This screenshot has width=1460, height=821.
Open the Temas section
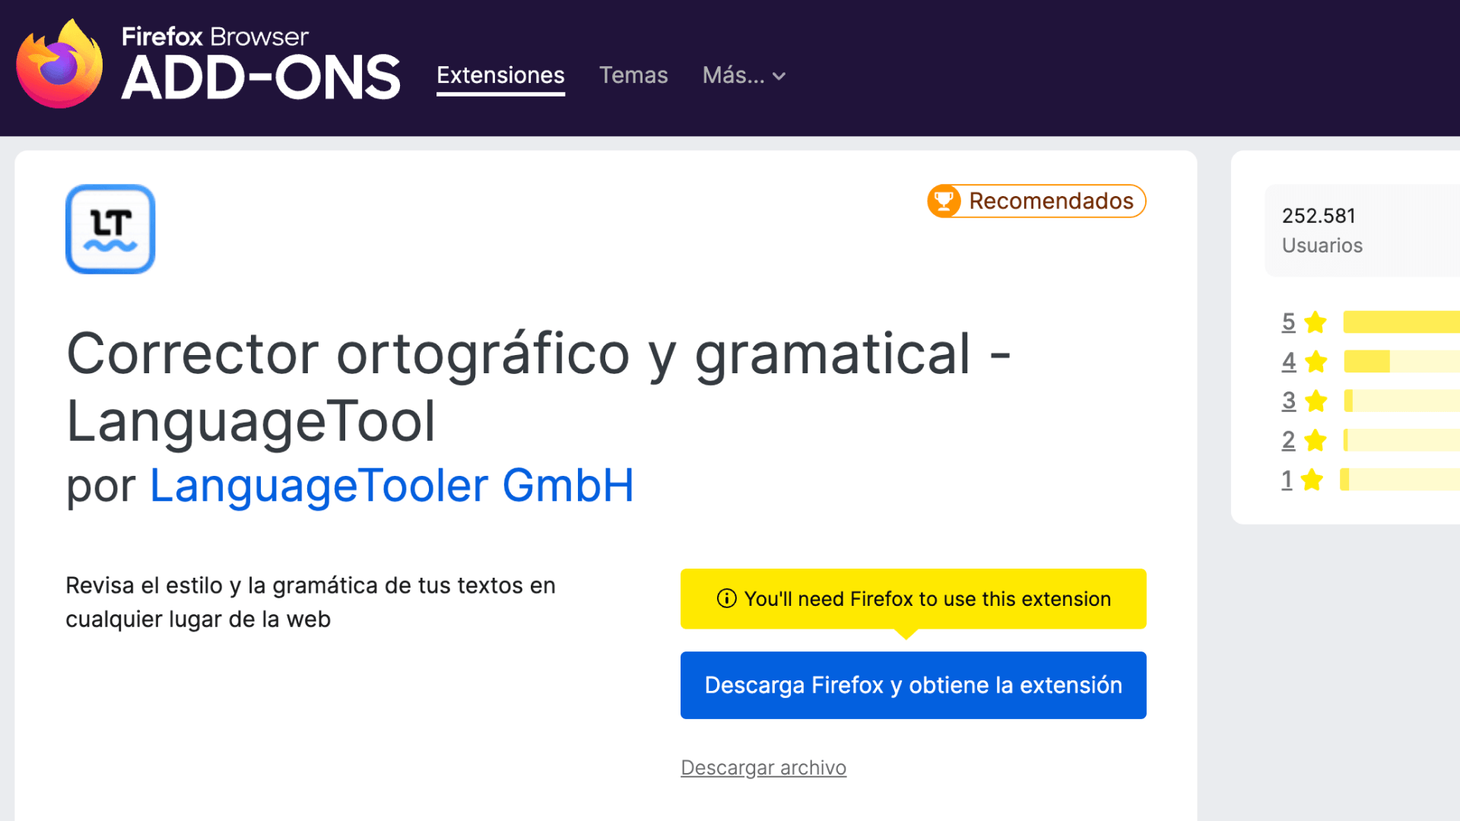coord(633,75)
